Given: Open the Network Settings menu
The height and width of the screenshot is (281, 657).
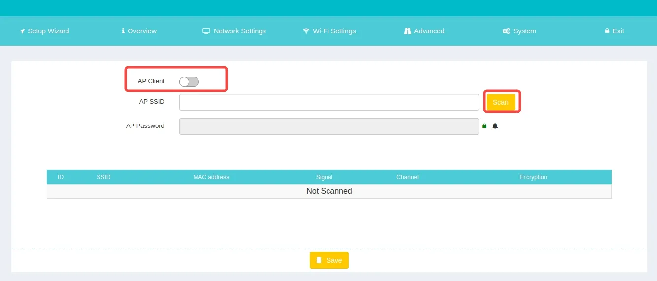Looking at the screenshot, I should pos(234,31).
